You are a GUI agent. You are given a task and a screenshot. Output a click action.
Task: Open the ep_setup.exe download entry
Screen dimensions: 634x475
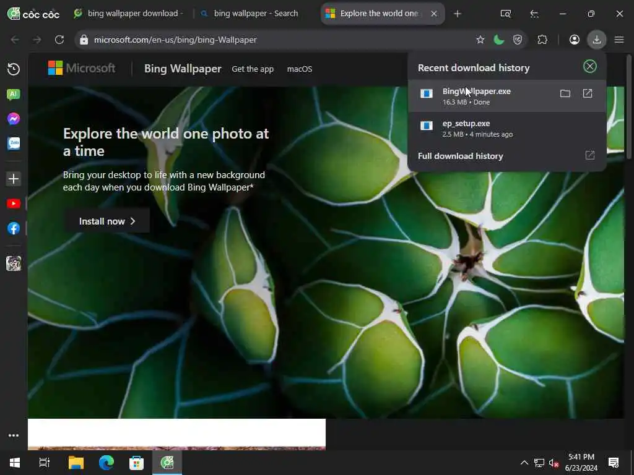click(506, 129)
